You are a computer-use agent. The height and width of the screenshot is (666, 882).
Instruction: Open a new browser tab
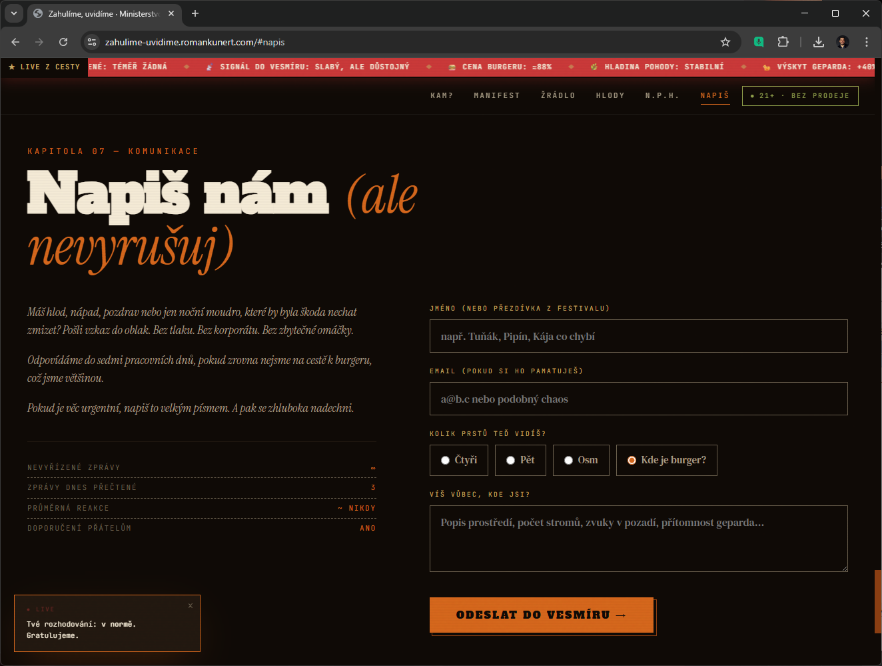tap(195, 13)
